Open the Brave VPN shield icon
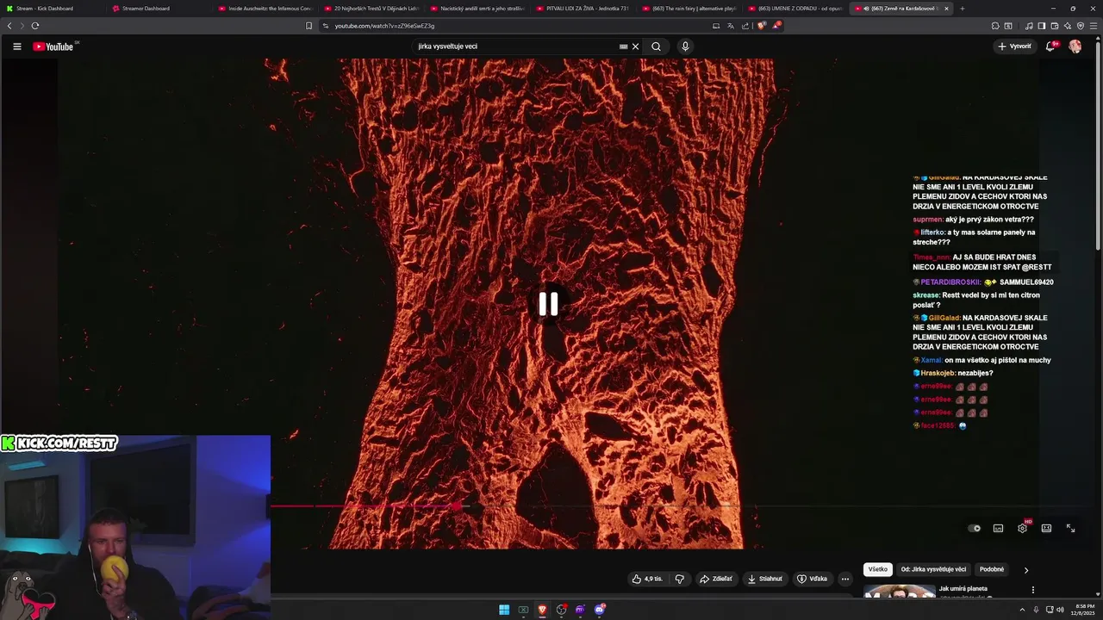1103x620 pixels. [x=1080, y=26]
